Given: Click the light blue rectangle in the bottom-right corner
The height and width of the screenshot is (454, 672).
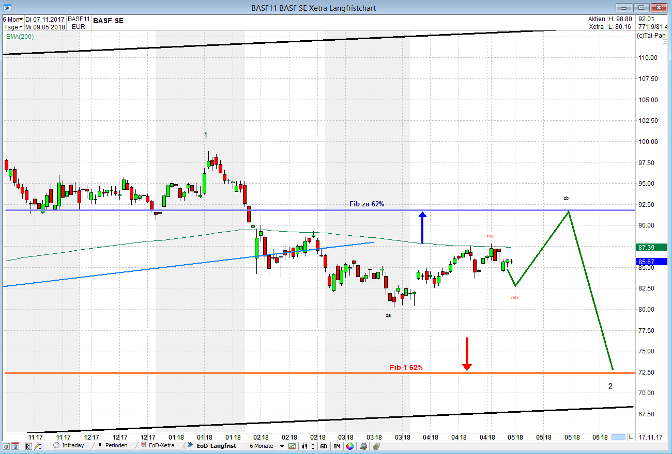Looking at the screenshot, I should coord(618,437).
